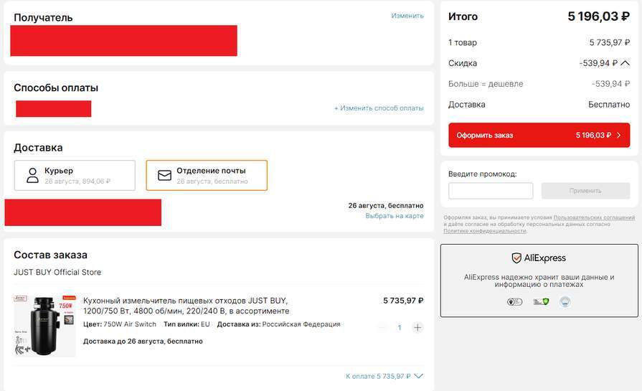Increase item quantity with plus icon
This screenshot has height=391, width=642.
417,328
